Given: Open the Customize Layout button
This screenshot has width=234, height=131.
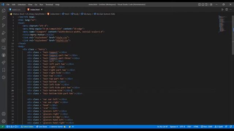Looking at the screenshot, I should [x=211, y=4].
